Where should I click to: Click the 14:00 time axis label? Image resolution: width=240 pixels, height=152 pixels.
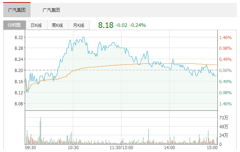tap(170, 148)
